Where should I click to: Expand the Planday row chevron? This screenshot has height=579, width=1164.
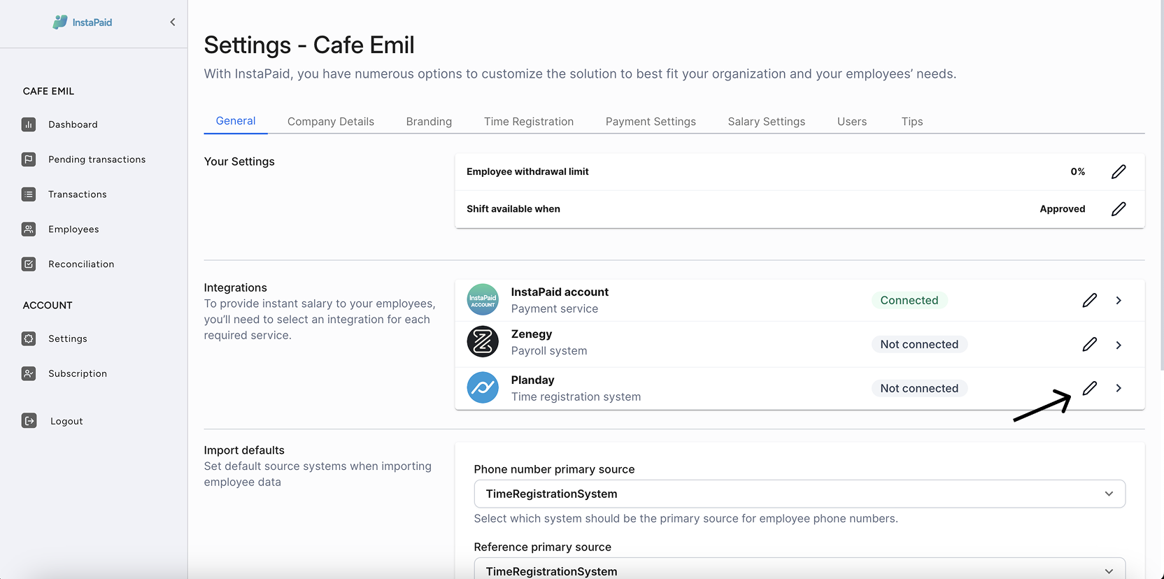pyautogui.click(x=1119, y=389)
